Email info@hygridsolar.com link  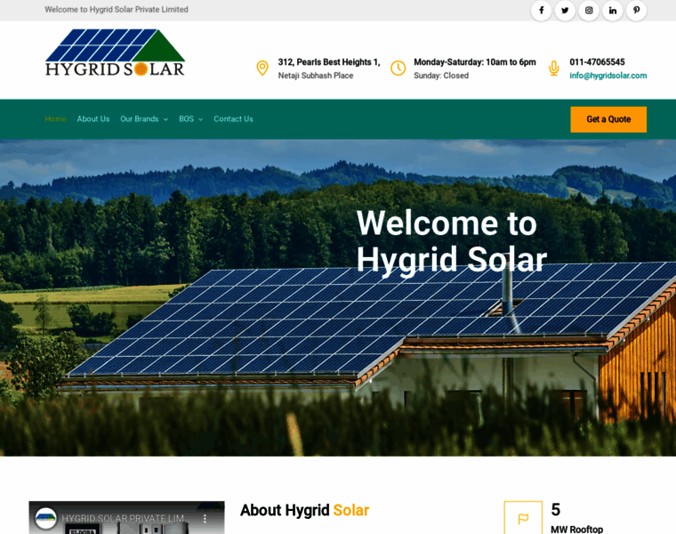pyautogui.click(x=608, y=76)
